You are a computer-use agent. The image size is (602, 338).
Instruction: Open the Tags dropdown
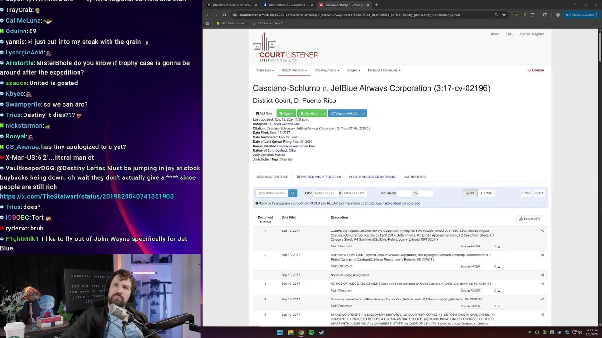pos(286,113)
